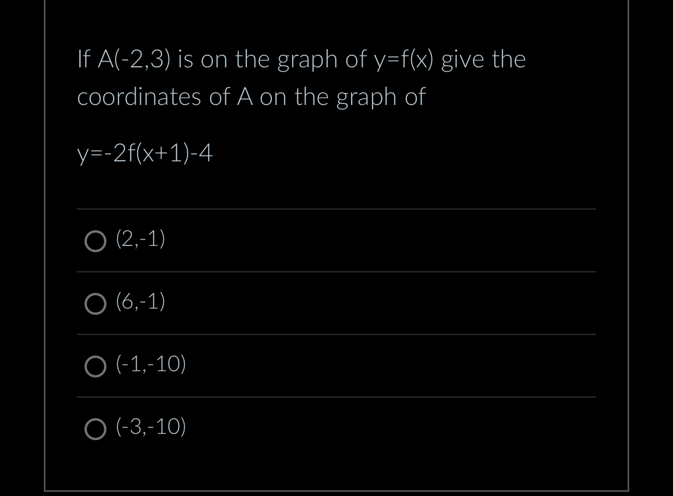This screenshot has height=496, width=673.
Task: Click the divider line above answers
Action: (x=336, y=209)
